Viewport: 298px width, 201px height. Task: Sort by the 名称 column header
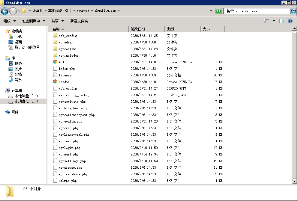click(x=88, y=29)
